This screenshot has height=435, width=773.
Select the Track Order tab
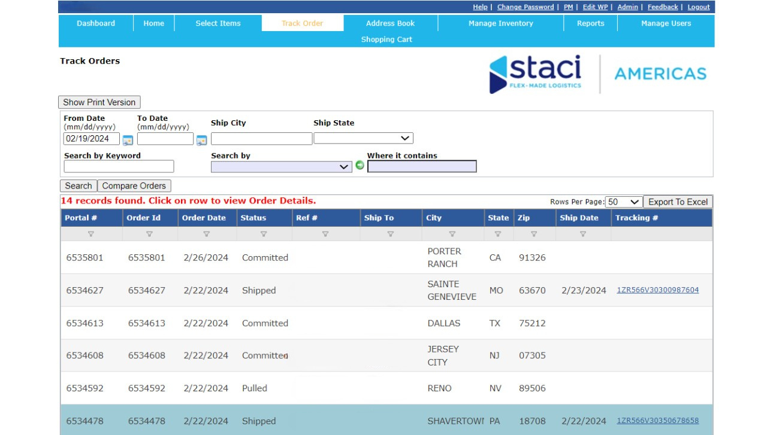tap(303, 23)
